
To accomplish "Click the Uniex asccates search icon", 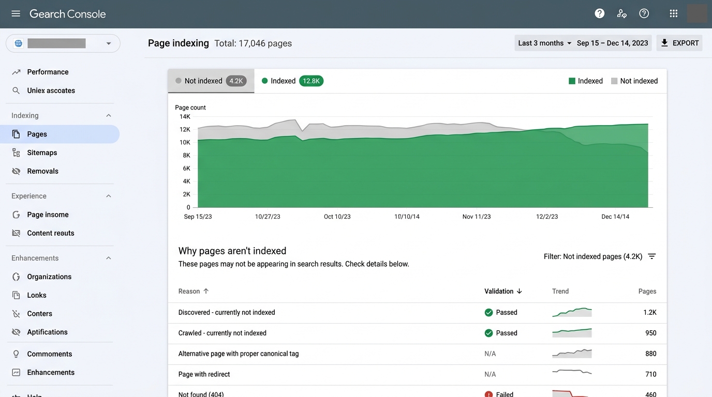I will (16, 90).
